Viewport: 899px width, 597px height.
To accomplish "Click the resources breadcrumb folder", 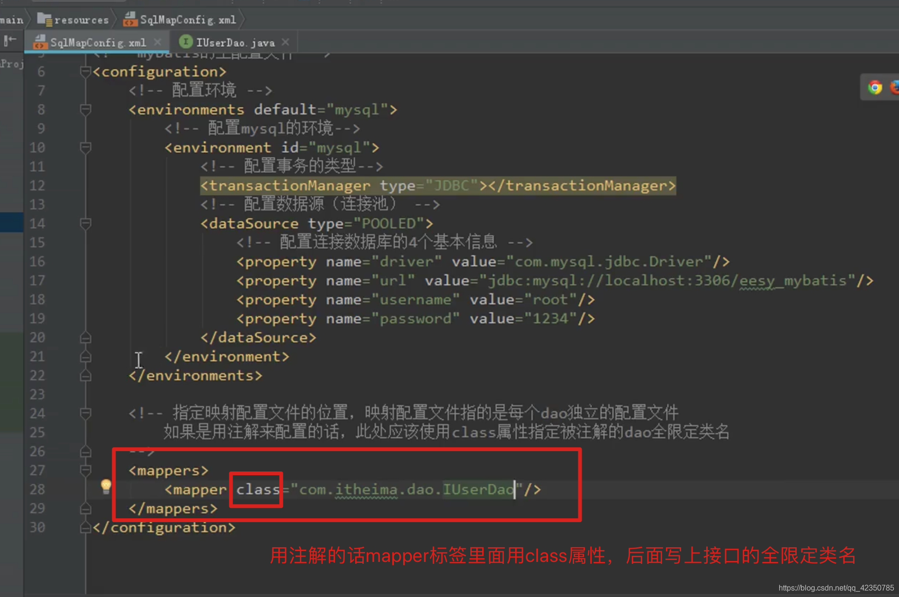I will [x=73, y=19].
